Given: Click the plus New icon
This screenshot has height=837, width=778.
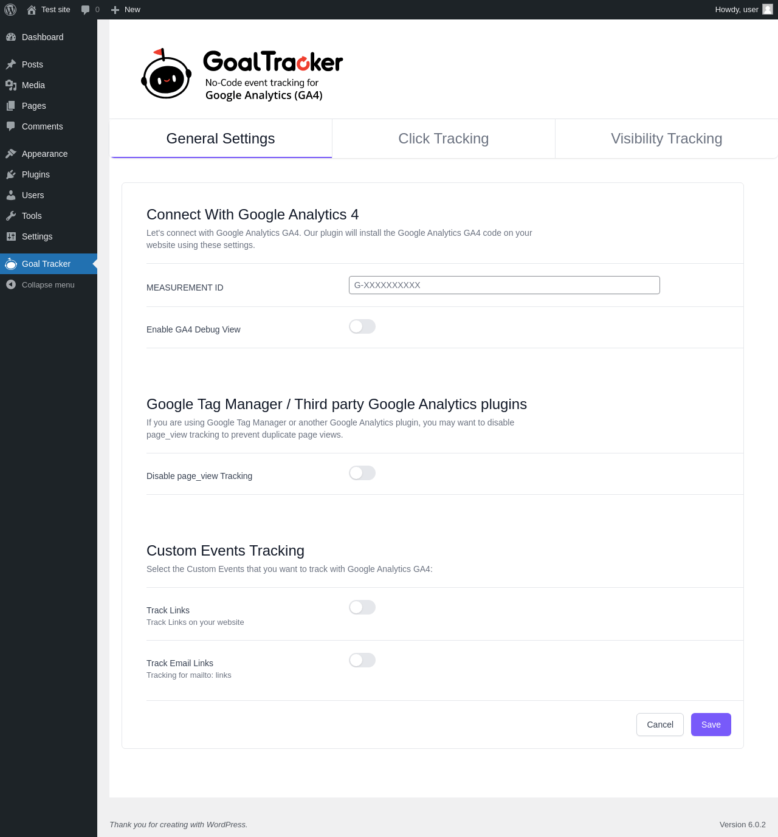Looking at the screenshot, I should pyautogui.click(x=115, y=10).
